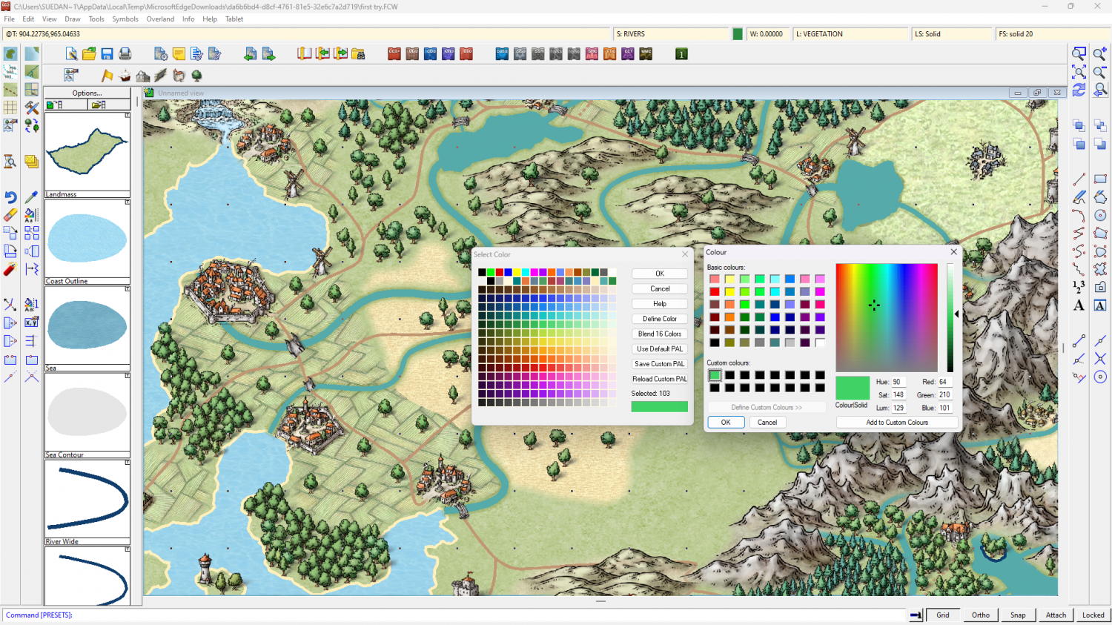Click the Zoom Out minus icon
This screenshot has width=1112, height=625.
tap(1100, 72)
